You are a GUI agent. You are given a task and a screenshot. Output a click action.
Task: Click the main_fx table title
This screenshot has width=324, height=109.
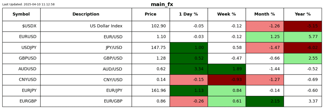click(x=162, y=4)
